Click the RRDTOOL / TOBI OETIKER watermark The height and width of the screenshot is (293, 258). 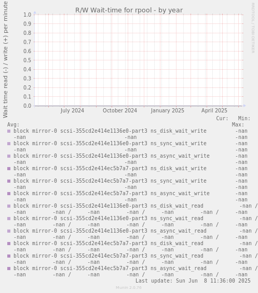tap(253, 28)
